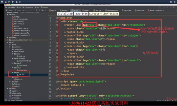This screenshot has height=106, width=177.
Task: Click the 'Tag start is not closed' status message
Action: coord(15,100)
